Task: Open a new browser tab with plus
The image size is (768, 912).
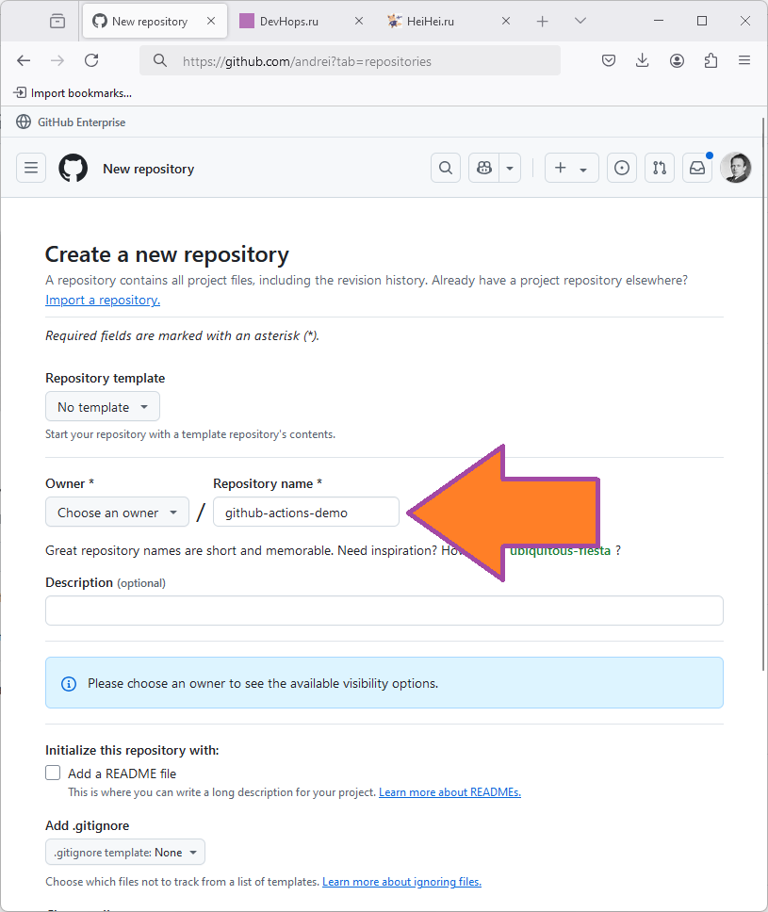Action: (542, 22)
